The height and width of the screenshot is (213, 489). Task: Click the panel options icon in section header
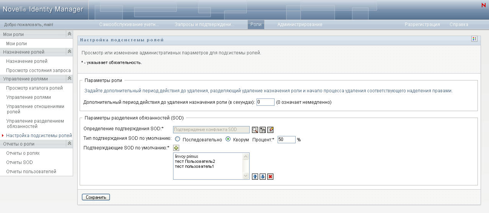pyautogui.click(x=474, y=39)
